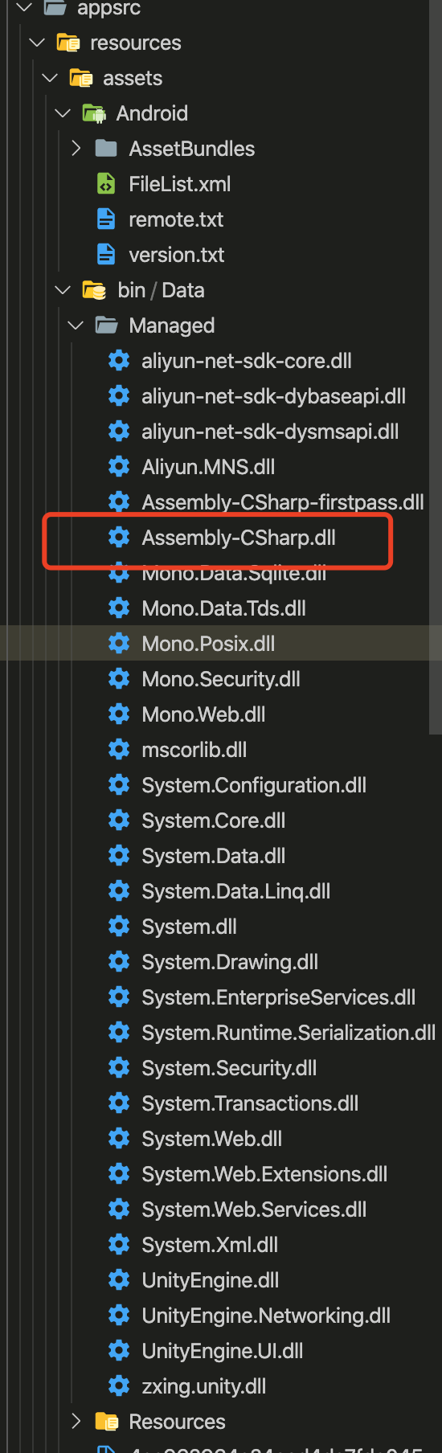Screen dimensions: 442x1453
Task: Click the FileList.xml code file icon
Action: pos(106,184)
